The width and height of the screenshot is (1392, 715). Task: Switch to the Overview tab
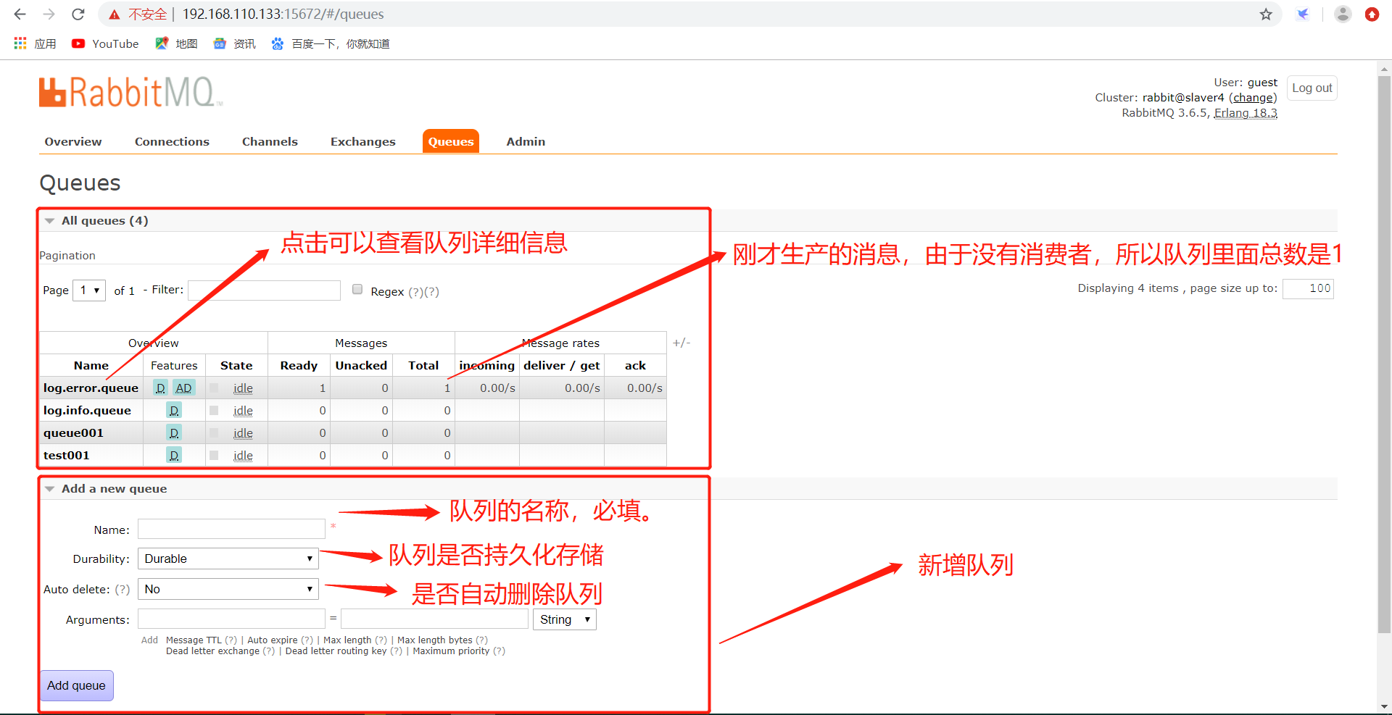point(73,142)
